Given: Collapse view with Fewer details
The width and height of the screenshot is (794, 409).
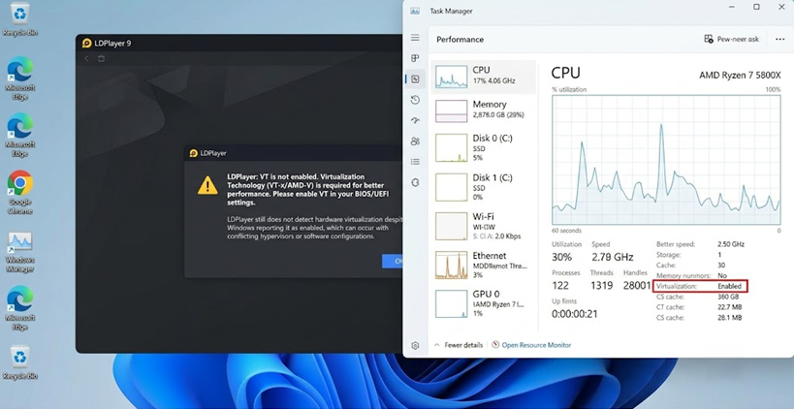Looking at the screenshot, I should (x=459, y=345).
